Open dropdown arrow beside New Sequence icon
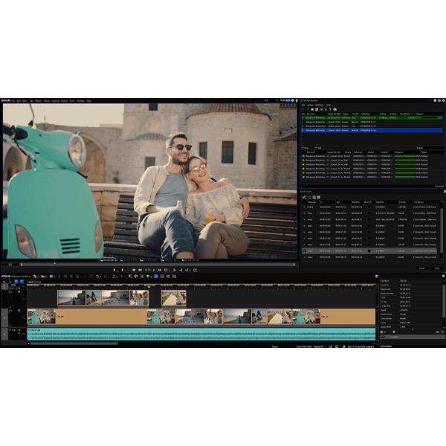Viewport: 446px width, 446px height. [38, 277]
